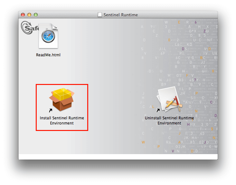Open the ReadMe.html Safari document icon
Screen dimensions: 236x185
point(48,36)
